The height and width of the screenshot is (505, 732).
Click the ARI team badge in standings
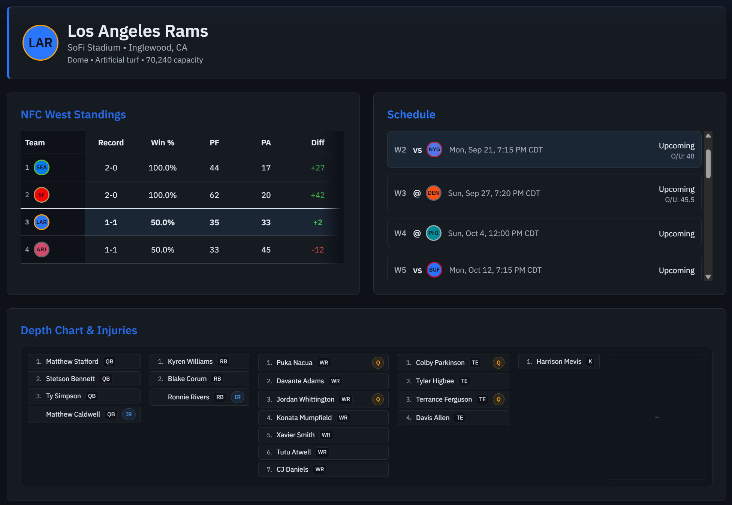[x=42, y=250]
